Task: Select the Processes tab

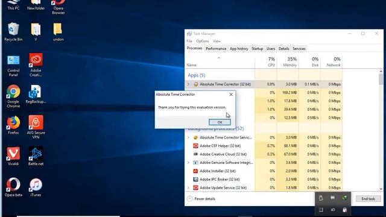Action: [x=194, y=48]
